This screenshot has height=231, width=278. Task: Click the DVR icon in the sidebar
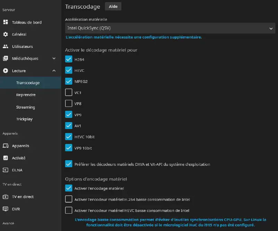pyautogui.click(x=5, y=209)
